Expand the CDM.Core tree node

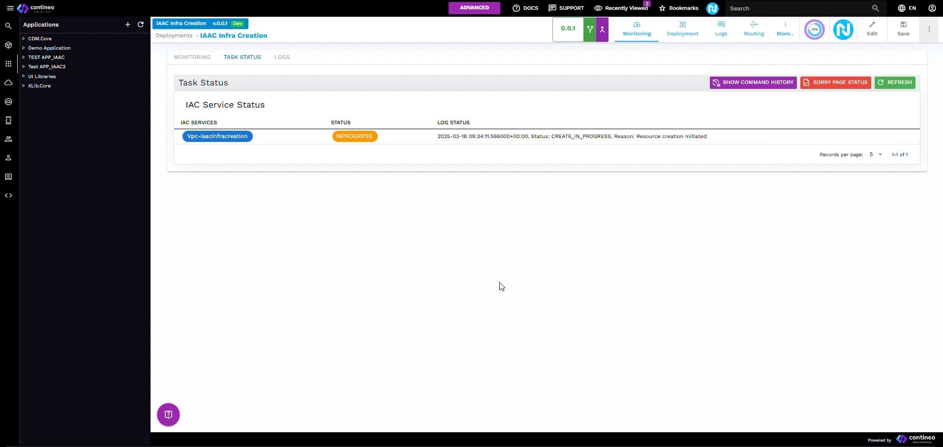24,38
